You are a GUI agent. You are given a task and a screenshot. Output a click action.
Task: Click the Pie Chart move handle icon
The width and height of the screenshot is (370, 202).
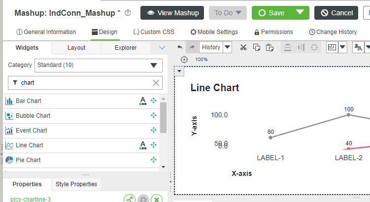click(x=154, y=160)
